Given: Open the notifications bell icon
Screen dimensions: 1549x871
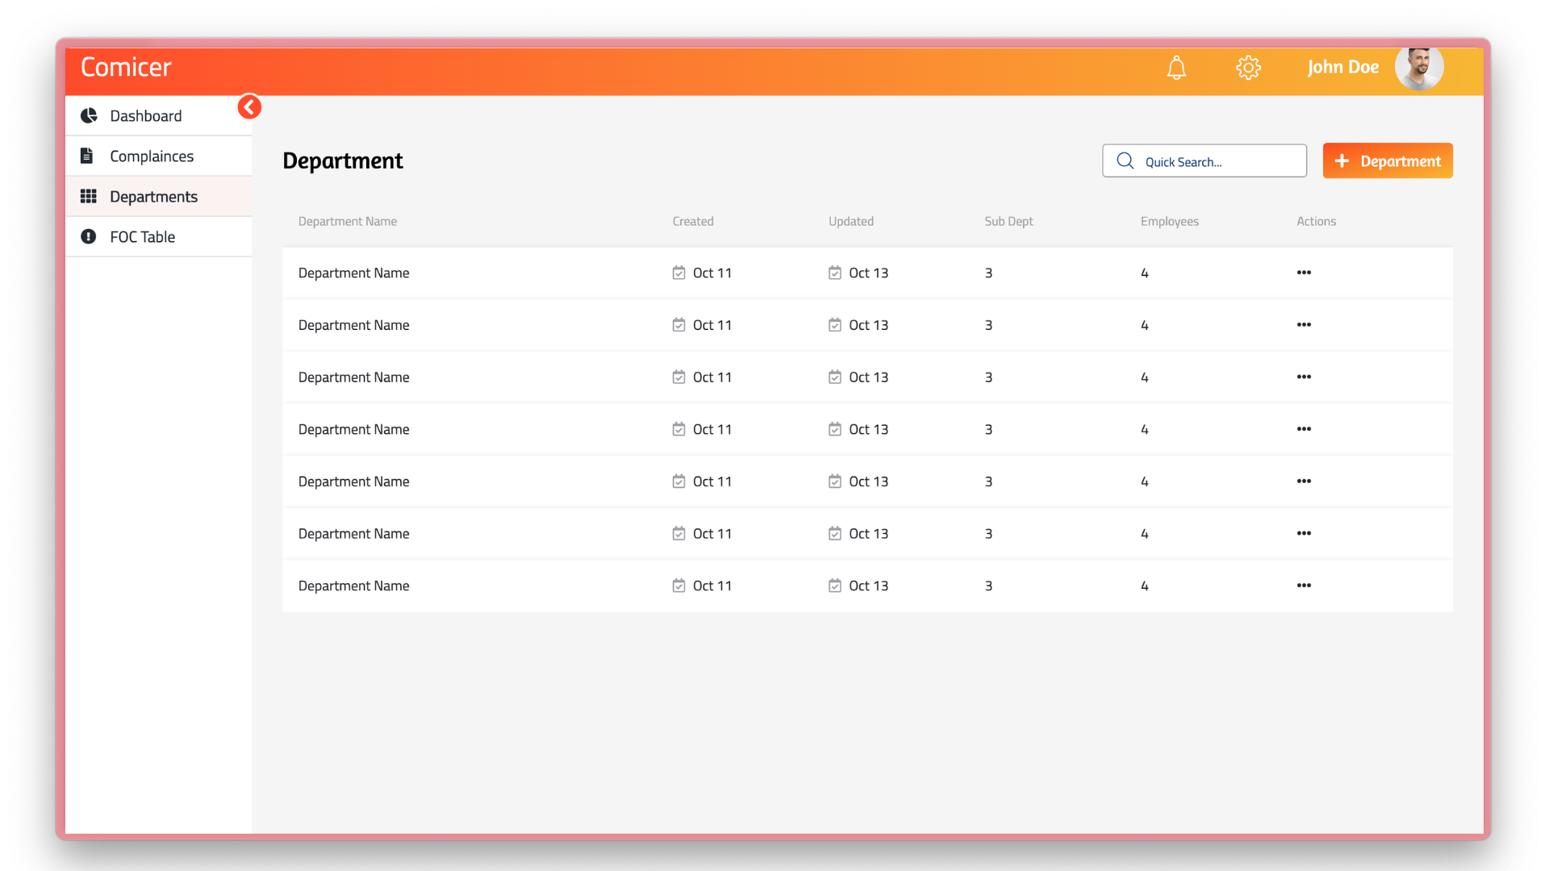Looking at the screenshot, I should [x=1176, y=68].
